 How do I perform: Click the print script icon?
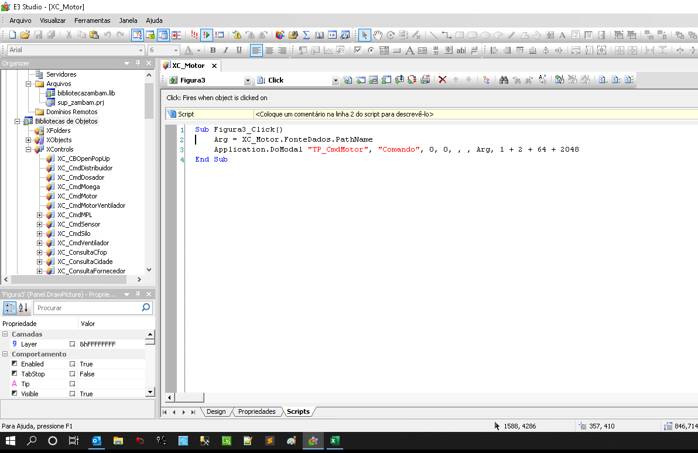tap(426, 80)
